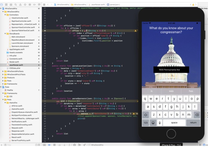Click the related items grid icon

(44, 5)
